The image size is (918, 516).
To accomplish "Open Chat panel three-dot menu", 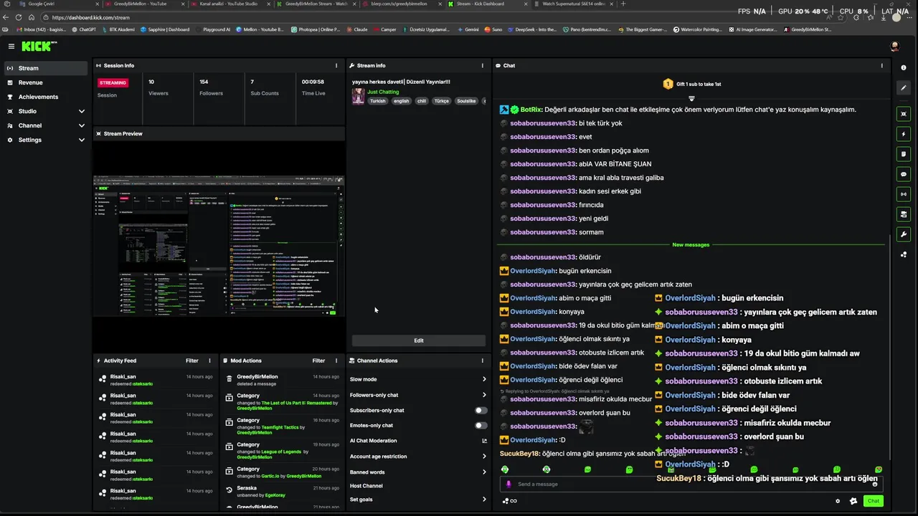I will 882,65.
